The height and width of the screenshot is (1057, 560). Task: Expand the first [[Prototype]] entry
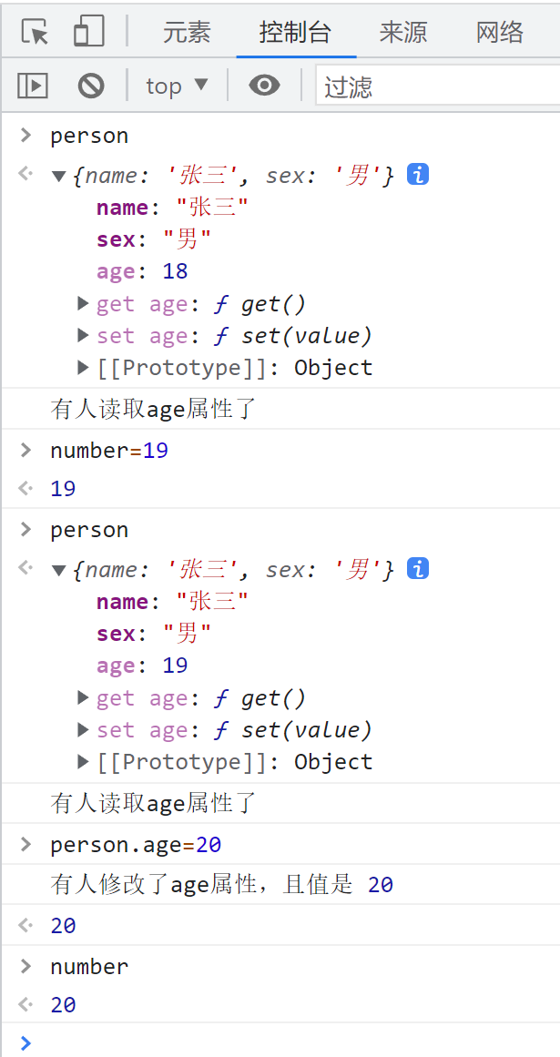[x=84, y=368]
